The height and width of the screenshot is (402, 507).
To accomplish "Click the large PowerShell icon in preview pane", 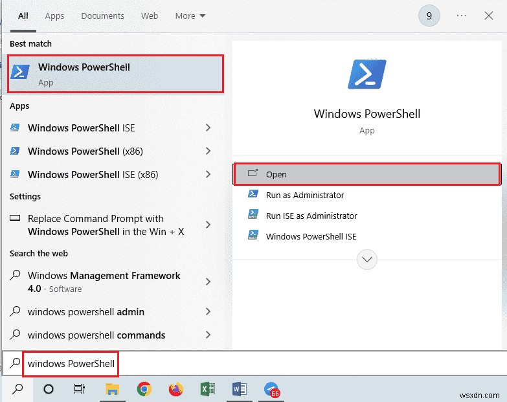I will pyautogui.click(x=367, y=74).
